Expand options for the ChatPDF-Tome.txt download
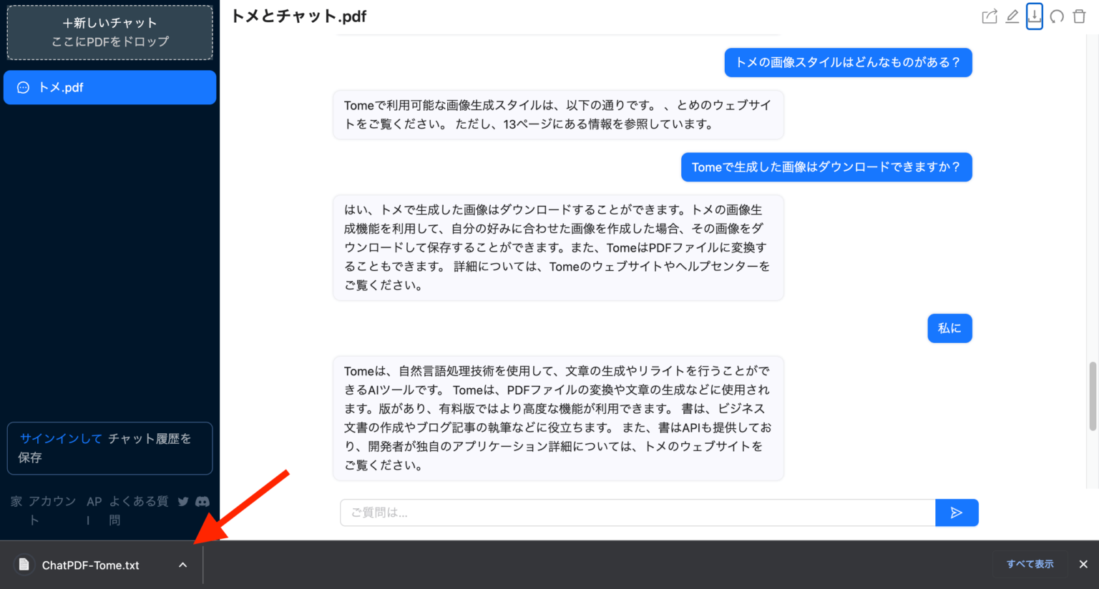Screen dimensions: 1099x589 [x=182, y=565]
